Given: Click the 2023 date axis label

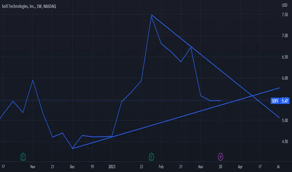Looking at the screenshot, I should pos(112,167).
